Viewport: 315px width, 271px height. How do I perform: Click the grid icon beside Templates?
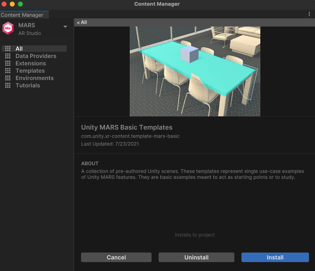[x=8, y=71]
